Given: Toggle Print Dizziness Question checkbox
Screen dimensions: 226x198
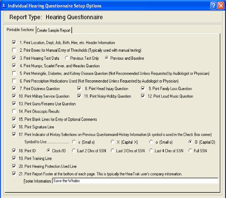Looking at the screenshot, I should tap(14, 88).
